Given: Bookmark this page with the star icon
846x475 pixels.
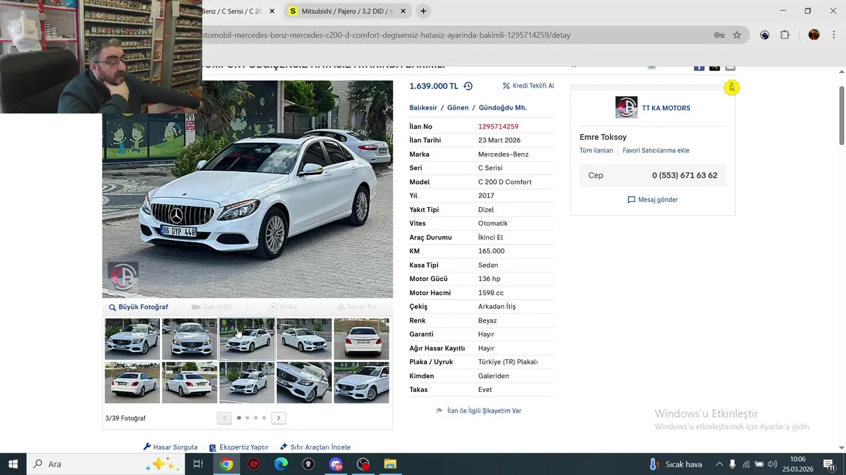Looking at the screenshot, I should (737, 35).
